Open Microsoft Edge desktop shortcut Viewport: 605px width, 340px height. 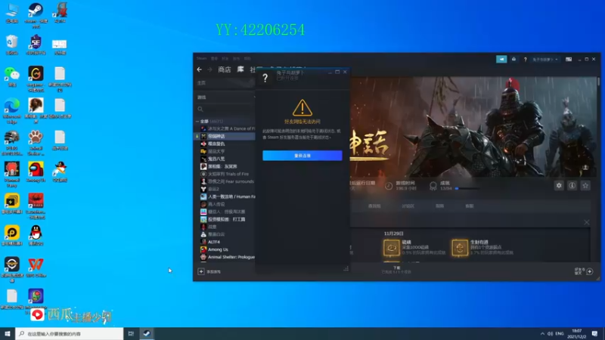pos(12,110)
